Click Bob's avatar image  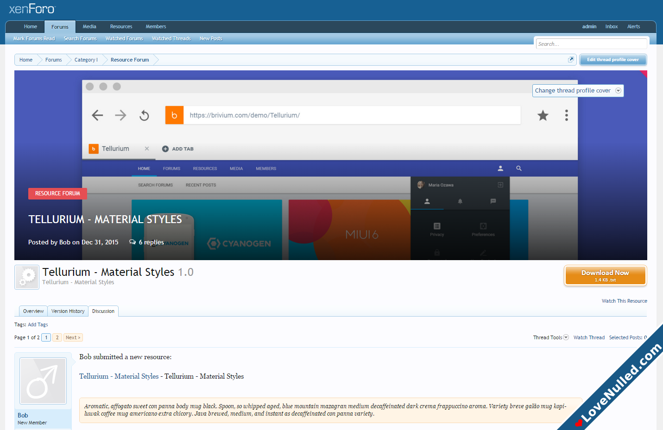(x=43, y=381)
